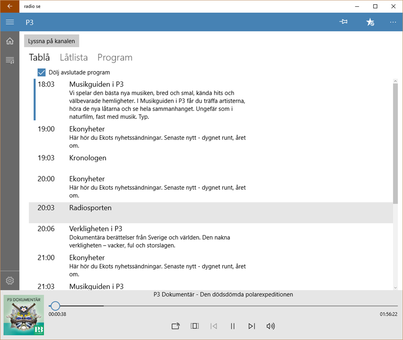Click the cast to device icon
Viewport: 403px width, 340px height.
click(175, 326)
